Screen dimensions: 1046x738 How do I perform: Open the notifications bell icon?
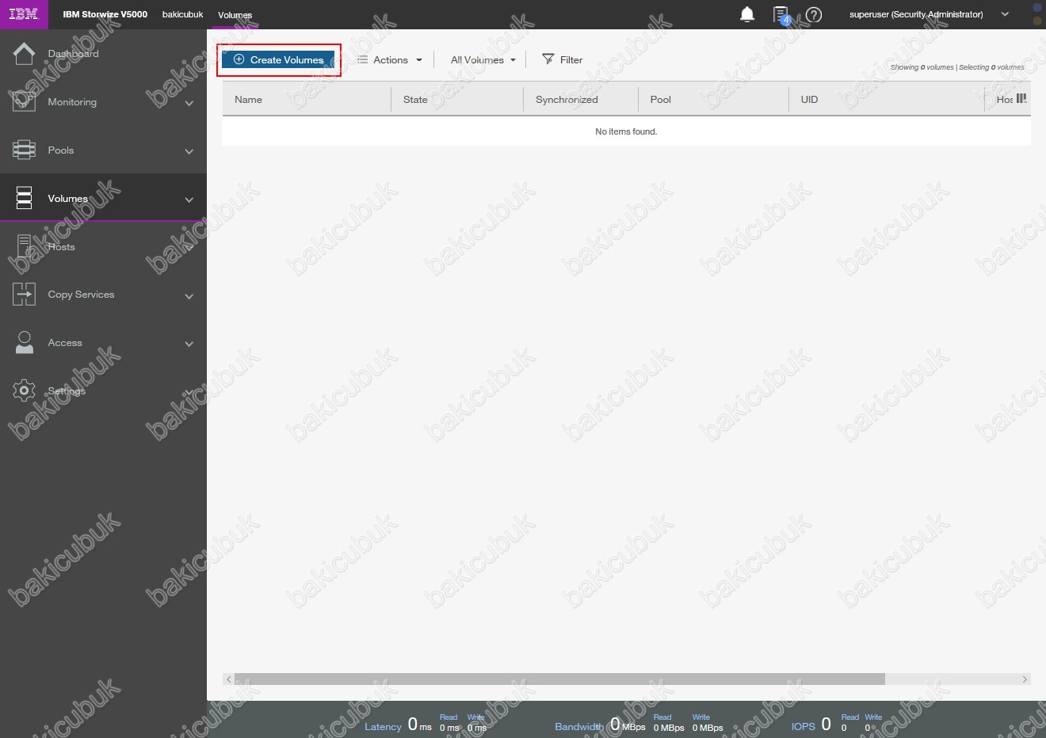click(746, 14)
